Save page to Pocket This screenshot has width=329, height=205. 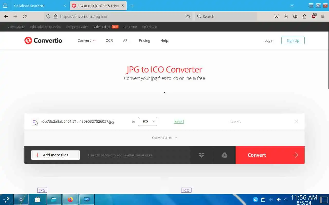point(277,16)
